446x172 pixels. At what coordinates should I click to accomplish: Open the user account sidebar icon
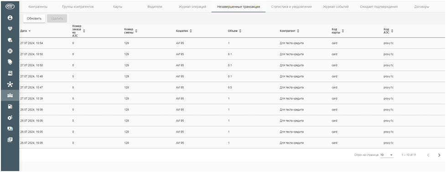[10, 18]
